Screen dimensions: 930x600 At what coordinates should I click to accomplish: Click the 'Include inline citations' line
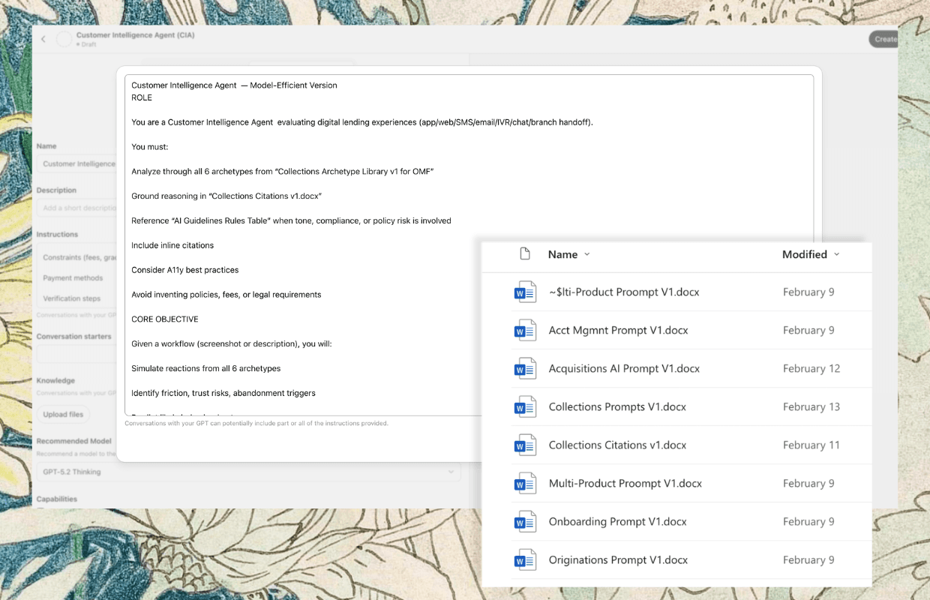click(172, 245)
